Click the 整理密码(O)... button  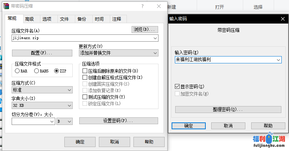pyautogui.click(x=228, y=109)
